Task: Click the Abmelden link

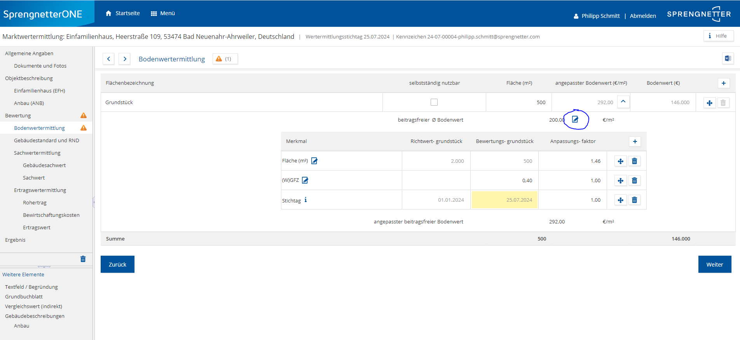Action: [642, 16]
